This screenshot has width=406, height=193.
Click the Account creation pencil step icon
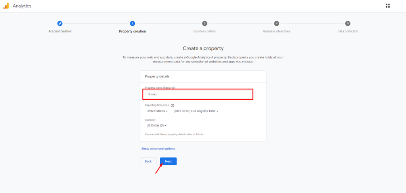[x=60, y=23]
